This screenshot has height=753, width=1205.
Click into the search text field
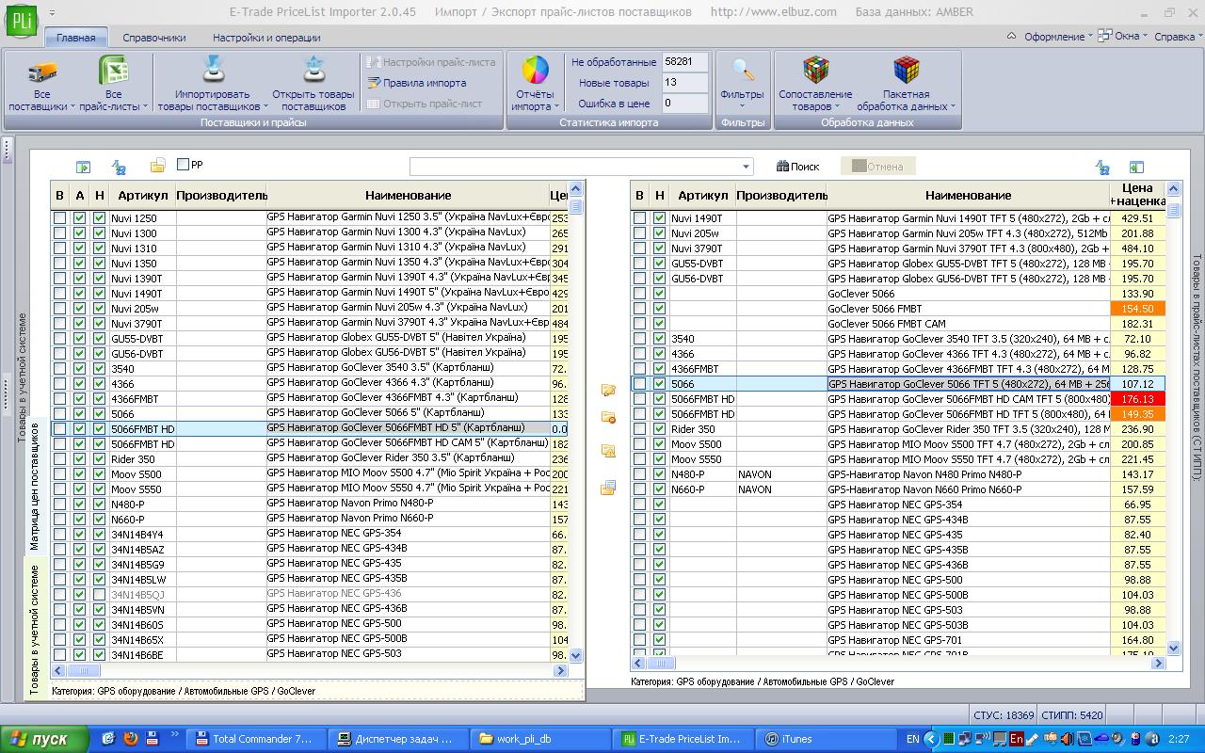point(575,167)
